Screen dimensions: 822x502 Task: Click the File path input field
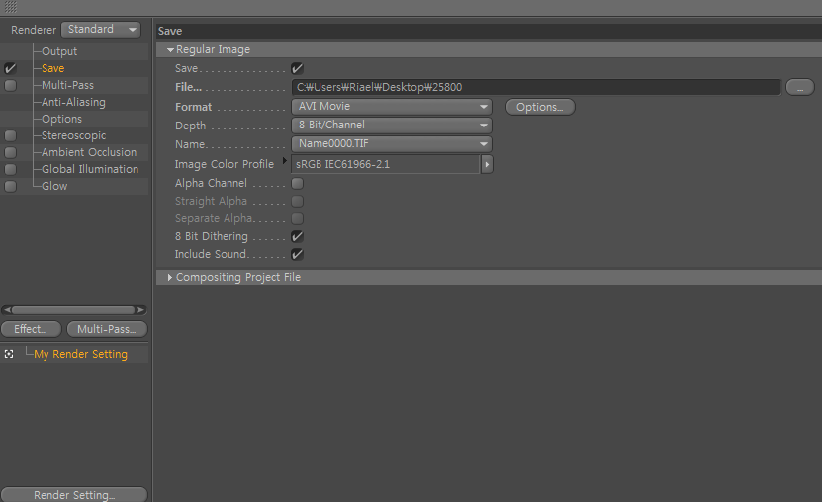coord(535,88)
